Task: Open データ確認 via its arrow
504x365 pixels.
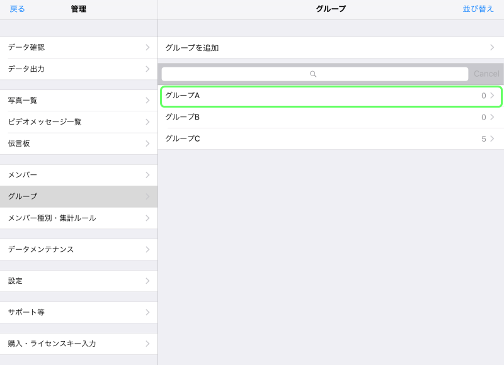Action: click(147, 47)
